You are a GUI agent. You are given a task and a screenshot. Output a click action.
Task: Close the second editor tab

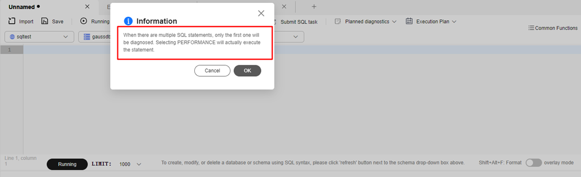[284, 7]
